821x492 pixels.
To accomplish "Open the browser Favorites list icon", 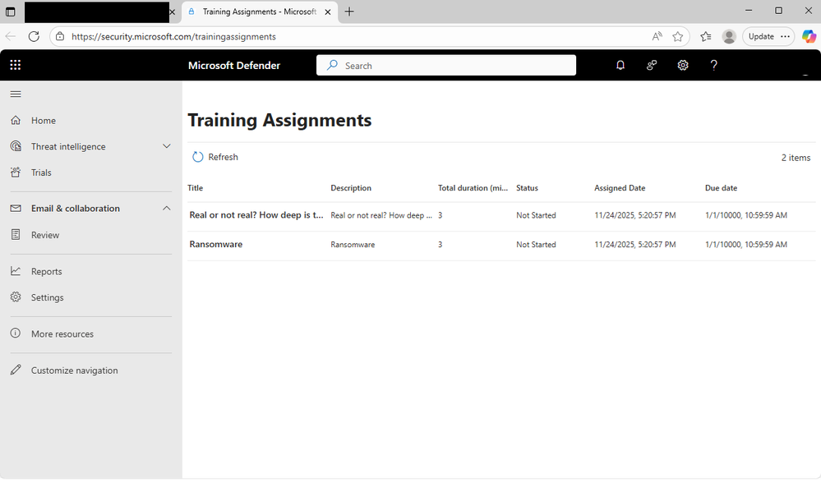I will pyautogui.click(x=706, y=36).
